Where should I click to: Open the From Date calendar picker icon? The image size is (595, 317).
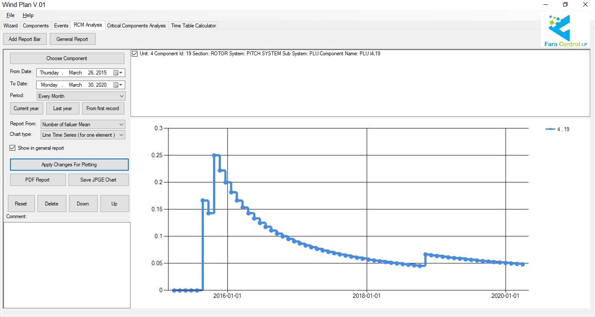pos(116,73)
